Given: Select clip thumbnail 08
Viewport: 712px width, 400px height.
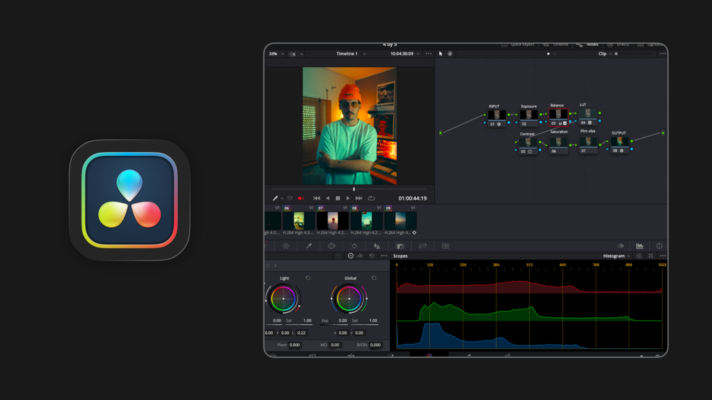Looking at the screenshot, I should [x=367, y=221].
